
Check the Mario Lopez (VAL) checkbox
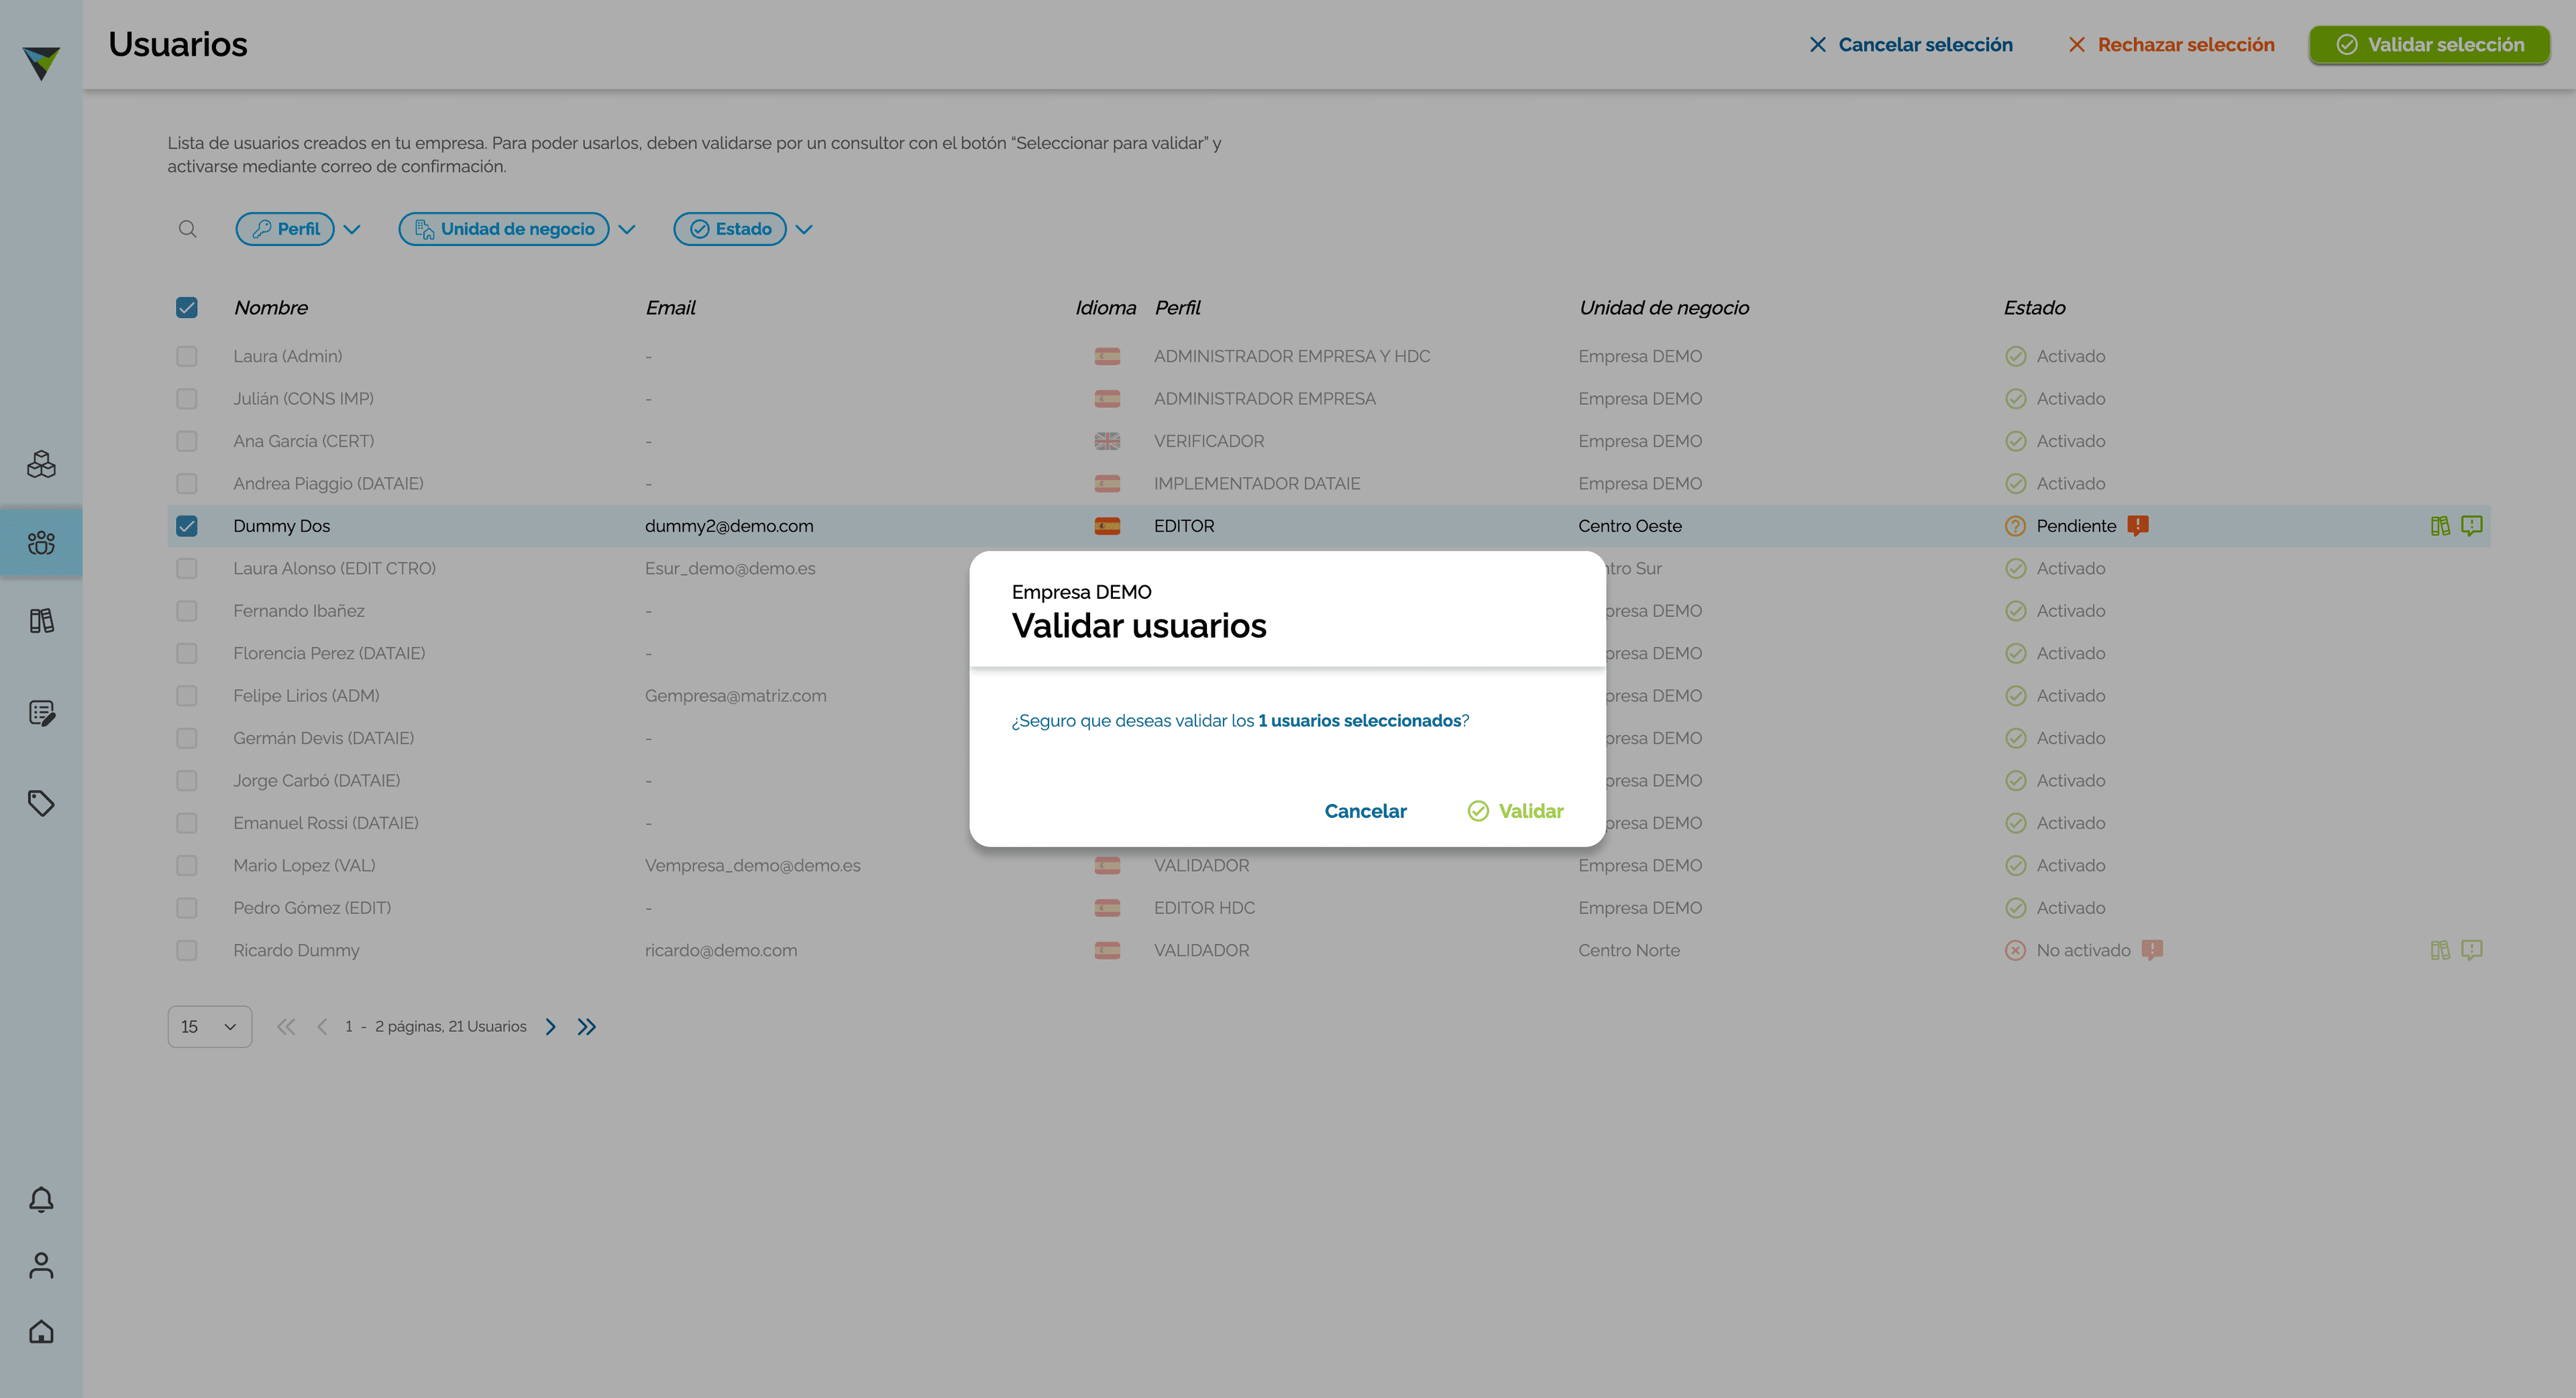click(187, 866)
